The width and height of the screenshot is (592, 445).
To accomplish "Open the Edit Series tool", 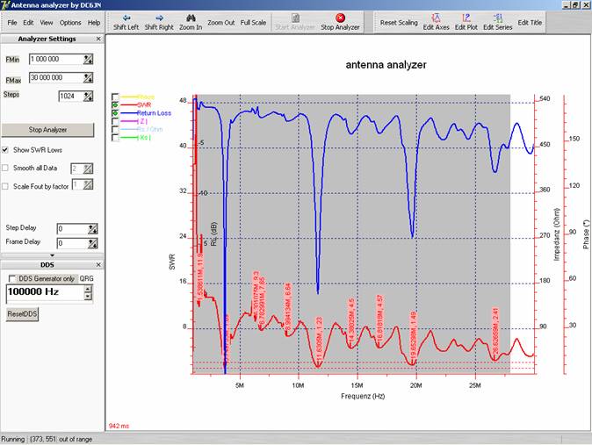I will click(498, 17).
